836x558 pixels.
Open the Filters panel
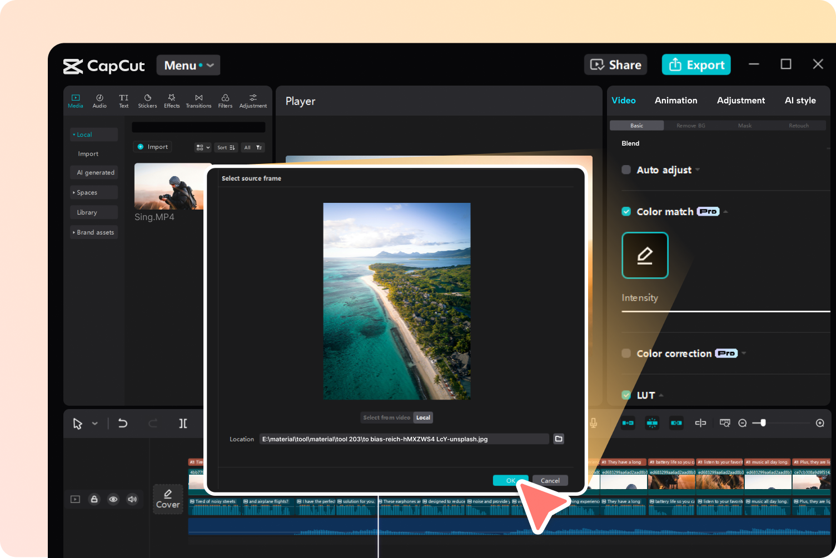click(225, 101)
